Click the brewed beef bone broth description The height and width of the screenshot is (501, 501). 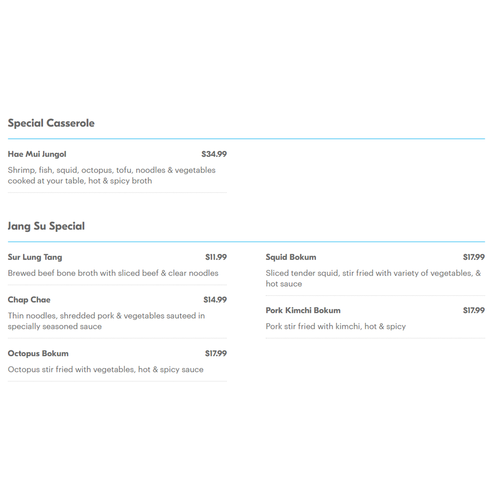pyautogui.click(x=113, y=273)
